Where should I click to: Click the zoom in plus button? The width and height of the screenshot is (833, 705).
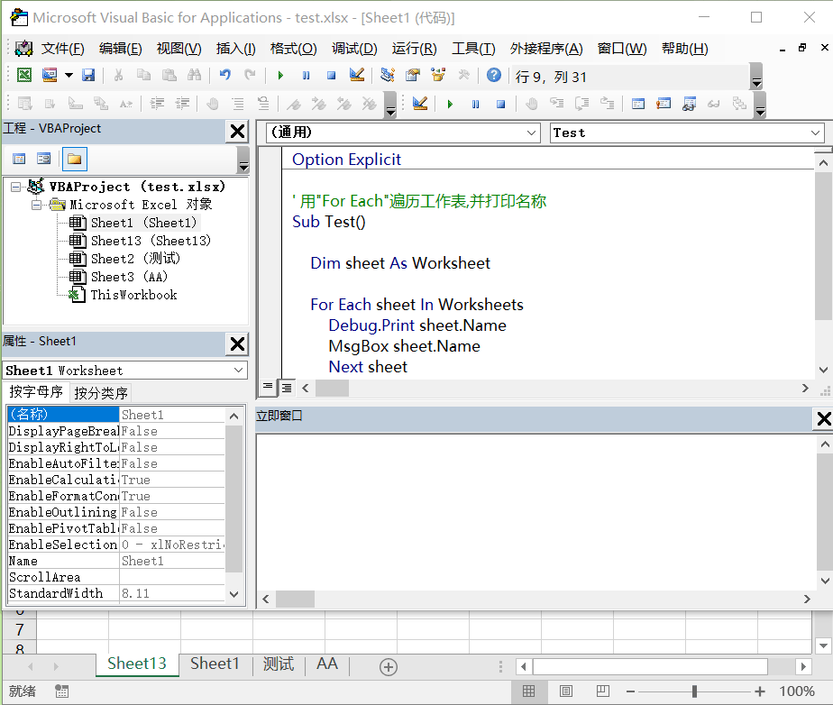pos(760,691)
